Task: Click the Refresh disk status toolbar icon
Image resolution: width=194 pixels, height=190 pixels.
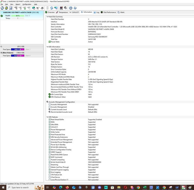Action: [2, 8]
